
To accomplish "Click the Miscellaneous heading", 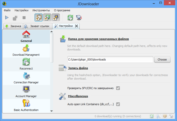I will [78, 96].
